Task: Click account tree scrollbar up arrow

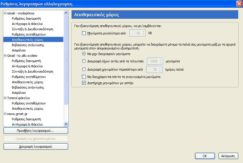Action: [66, 13]
